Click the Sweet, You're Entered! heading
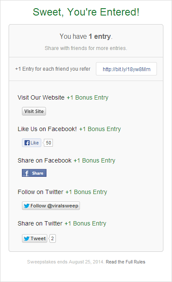 86,12
